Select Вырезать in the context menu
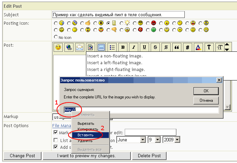This screenshot has height=163, width=237. tap(90, 123)
